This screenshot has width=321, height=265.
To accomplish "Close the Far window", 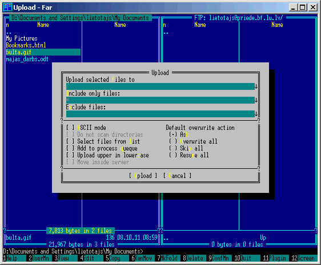I will tap(313, 7).
